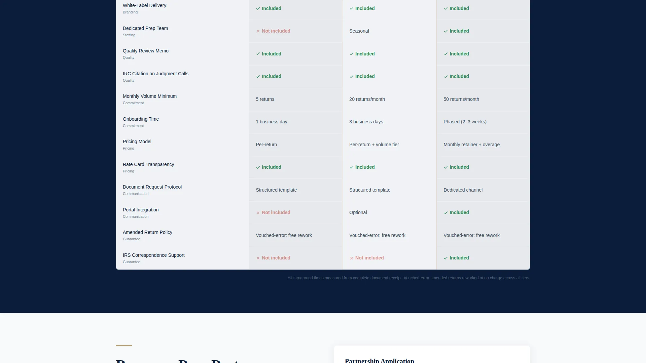Screen dimensions: 646x363
Task: Click the 'IRS Correspondence Support' row label
Action: [x=153, y=255]
